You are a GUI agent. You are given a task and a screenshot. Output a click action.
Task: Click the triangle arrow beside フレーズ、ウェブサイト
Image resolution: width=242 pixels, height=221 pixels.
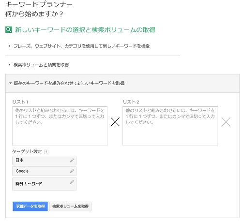[x=9, y=46]
